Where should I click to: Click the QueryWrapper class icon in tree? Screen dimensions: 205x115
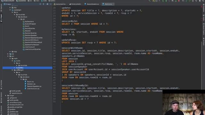(x=23, y=24)
